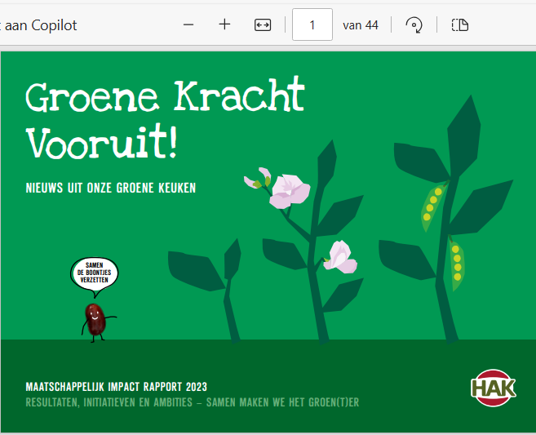This screenshot has width=536, height=435.
Task: Rotate the PDF page
Action: coord(414,25)
